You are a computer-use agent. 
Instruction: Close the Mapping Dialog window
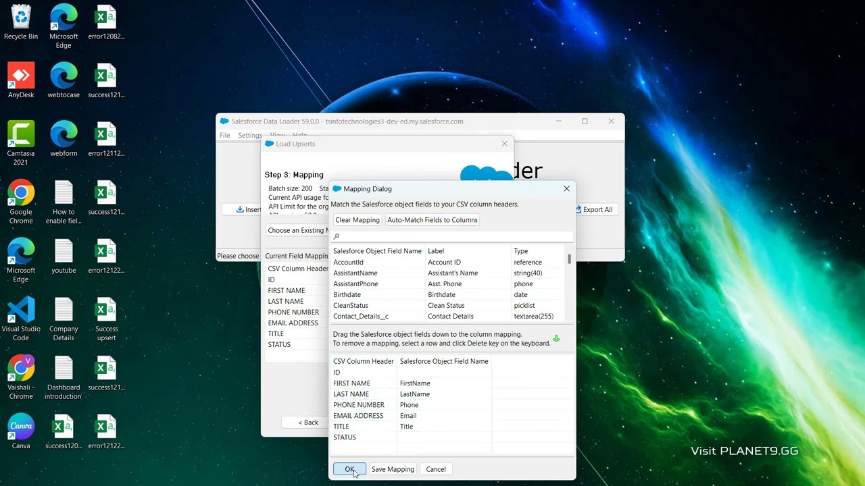coord(566,189)
